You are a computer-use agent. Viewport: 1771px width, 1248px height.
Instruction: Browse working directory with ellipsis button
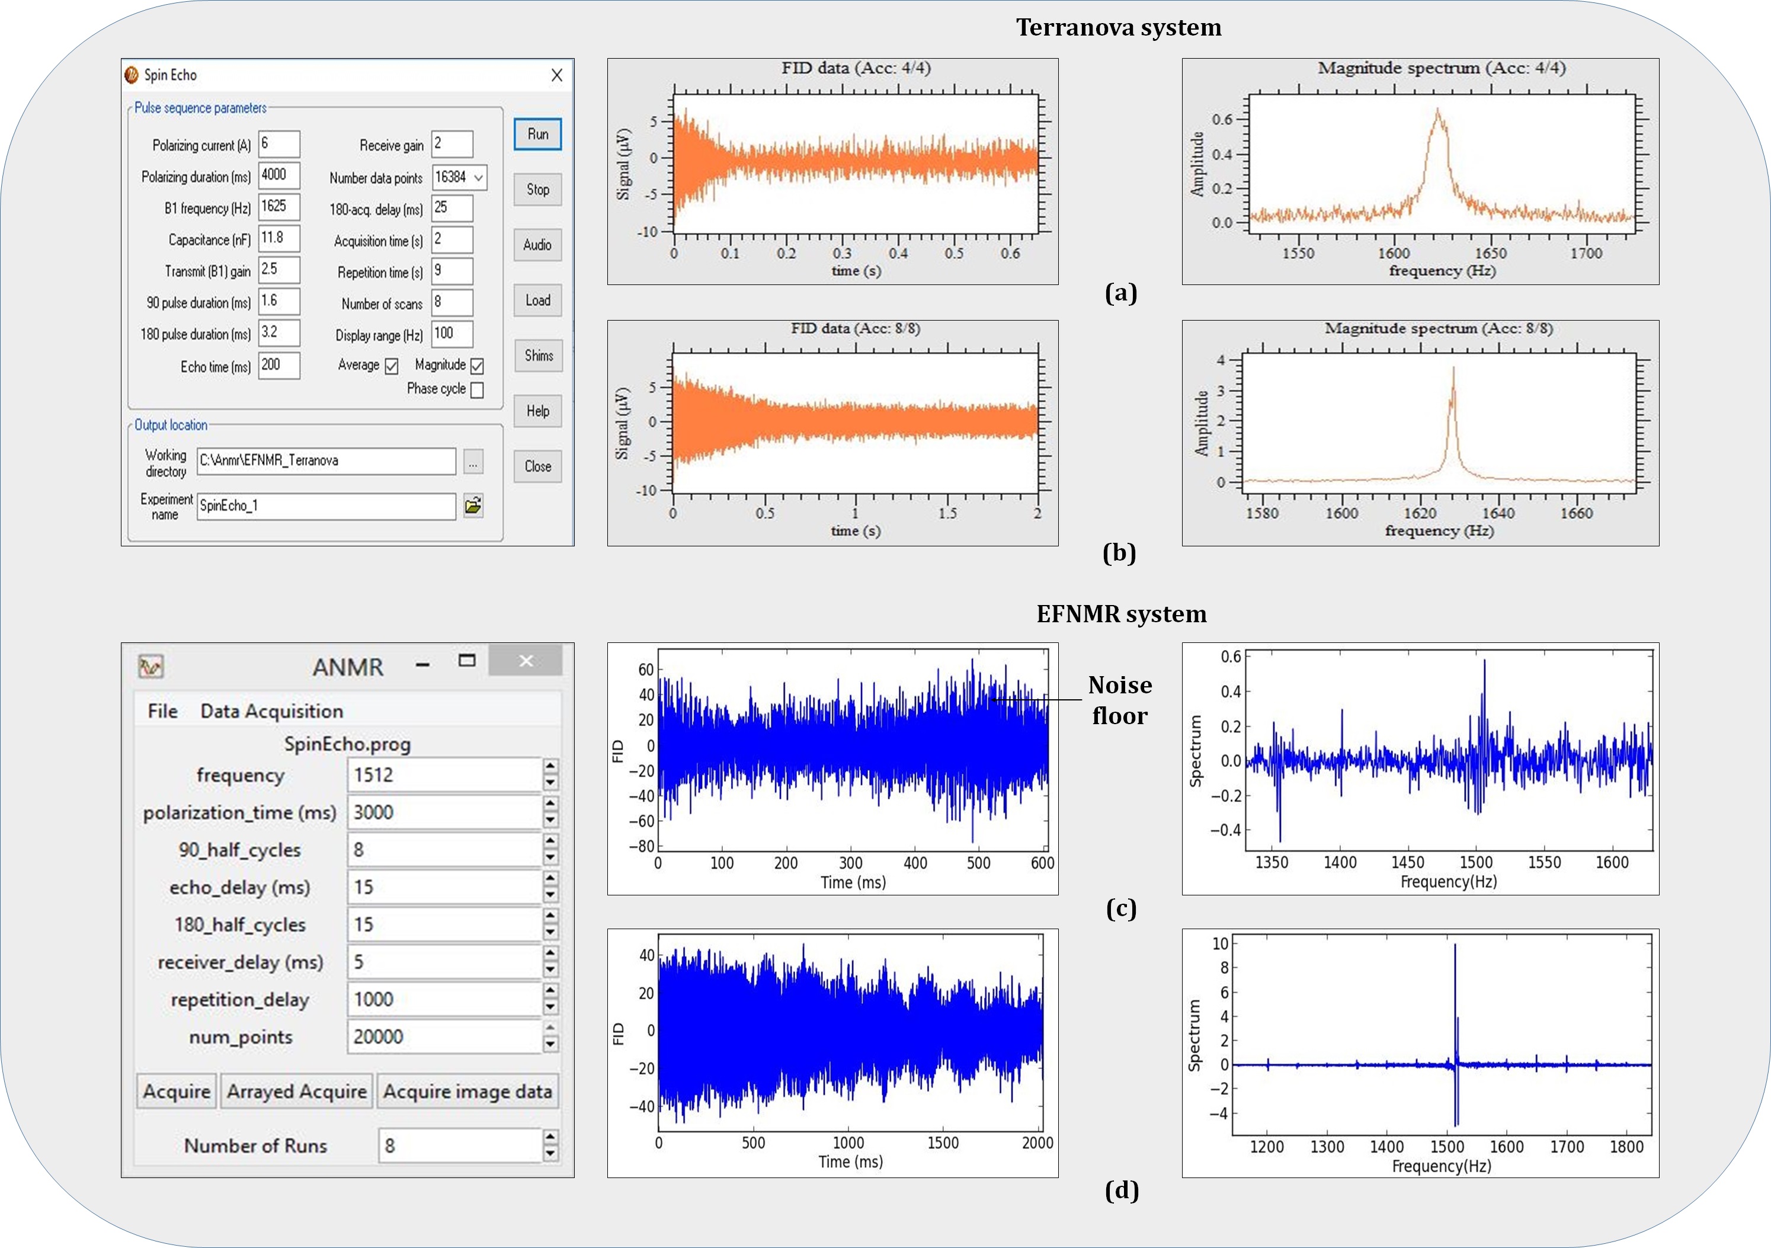[473, 462]
